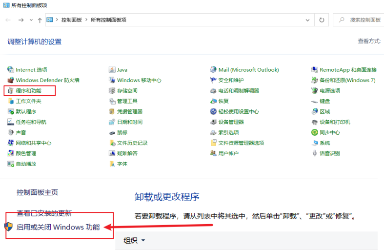Click the 声音 speaker icon

coord(11,132)
